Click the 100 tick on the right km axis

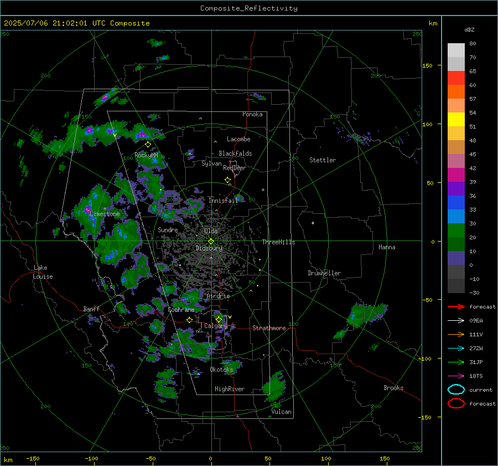click(x=427, y=124)
